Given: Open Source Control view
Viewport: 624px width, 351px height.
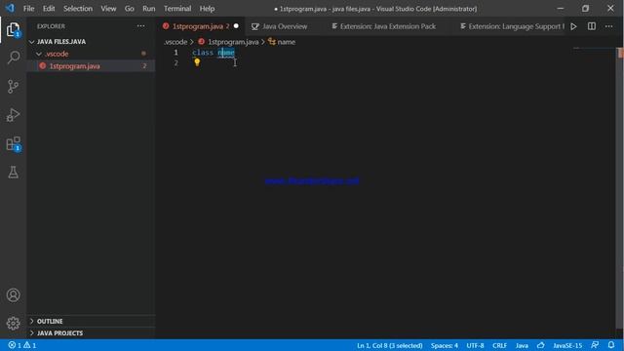Looking at the screenshot, I should 13,87.
